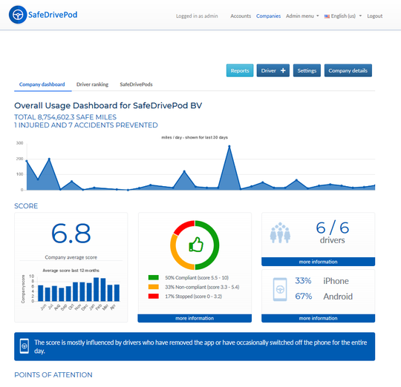This screenshot has width=401, height=387.
Task: Click more information under drivers count
Action: [318, 262]
